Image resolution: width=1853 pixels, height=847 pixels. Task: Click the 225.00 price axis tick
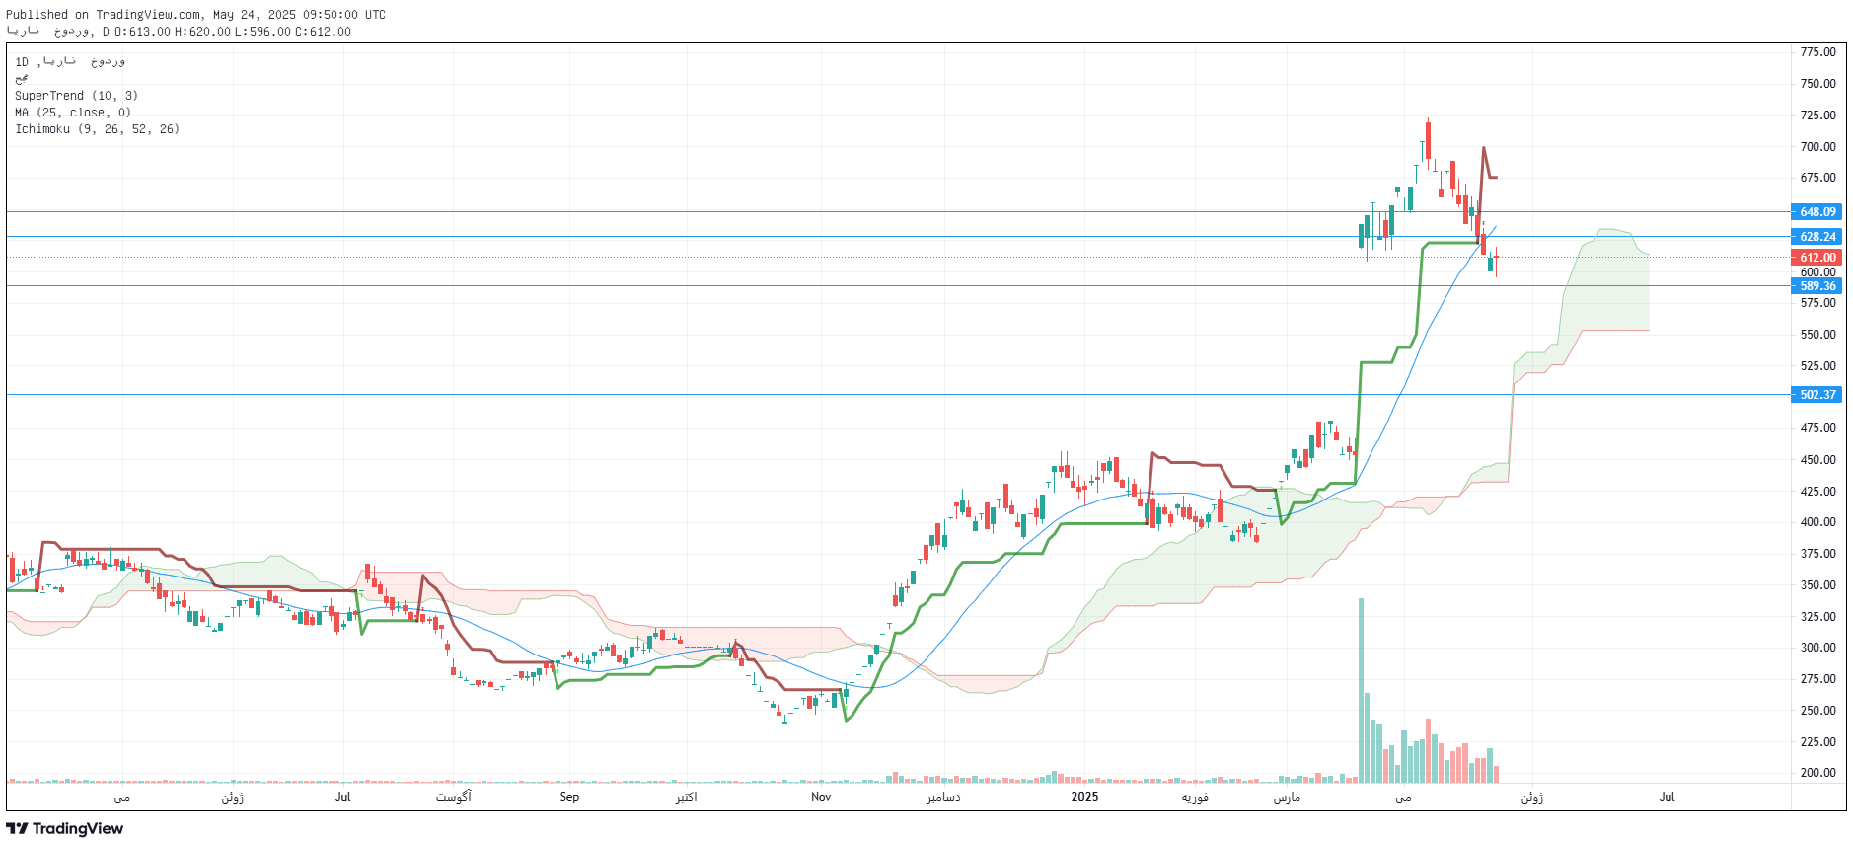point(1817,742)
